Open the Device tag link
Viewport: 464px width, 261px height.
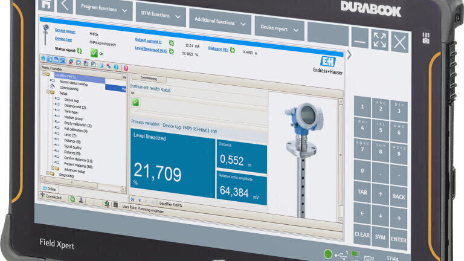click(63, 39)
